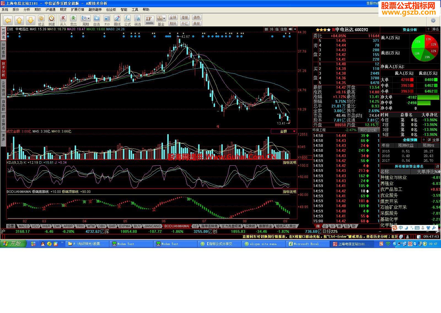Open the 周期 period dropdown
The image size is (441, 313).
(85, 20)
